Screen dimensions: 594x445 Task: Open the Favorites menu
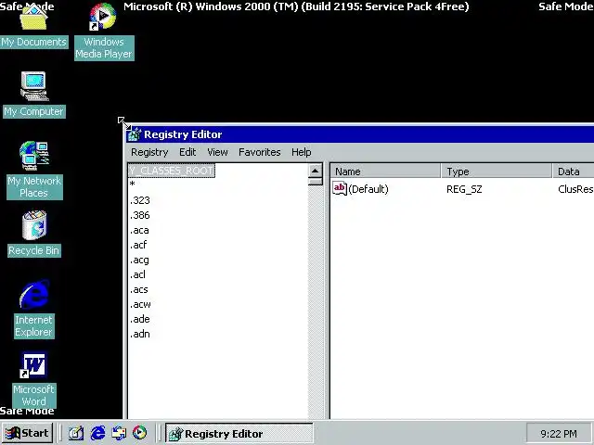(260, 152)
